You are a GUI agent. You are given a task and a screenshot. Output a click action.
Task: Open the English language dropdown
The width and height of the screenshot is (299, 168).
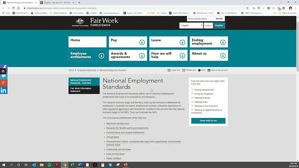pos(191,25)
